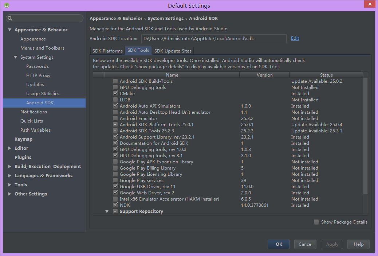Select 'Android Auto Desktop Head Unit emulator' row
Image resolution: width=378 pixels, height=256 pixels.
[228, 112]
